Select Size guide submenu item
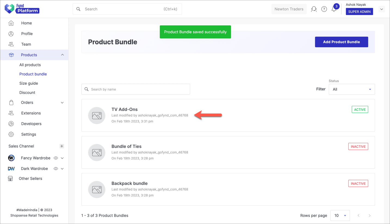 (29, 83)
